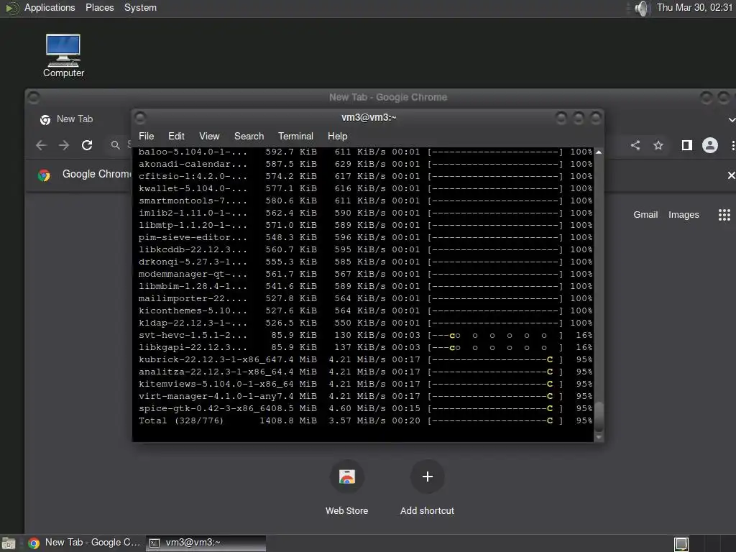Open terminal Search menu
Viewport: 736px width, 552px height.
coord(249,136)
